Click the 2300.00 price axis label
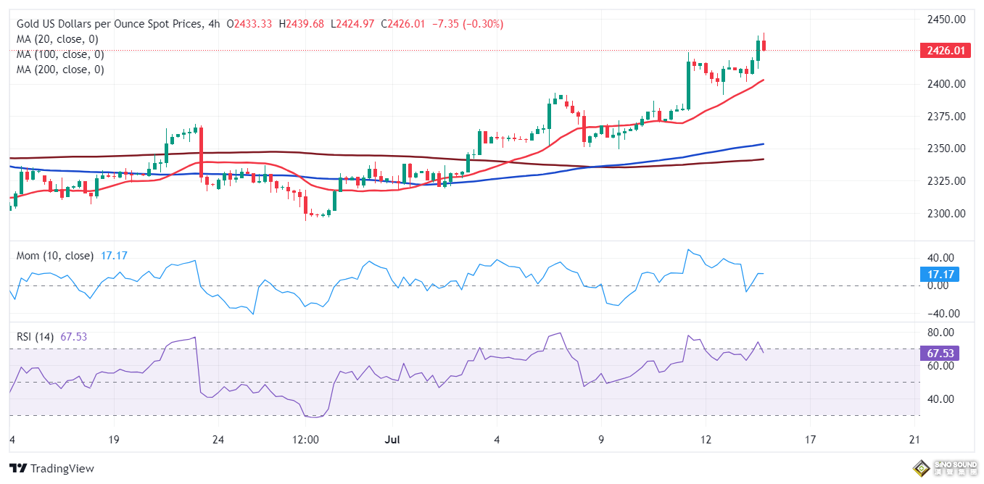Image resolution: width=984 pixels, height=484 pixels. (x=948, y=213)
